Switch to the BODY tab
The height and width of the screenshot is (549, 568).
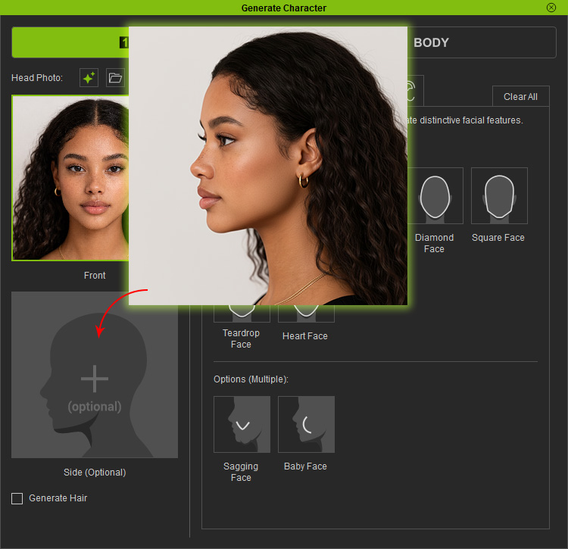pos(482,42)
